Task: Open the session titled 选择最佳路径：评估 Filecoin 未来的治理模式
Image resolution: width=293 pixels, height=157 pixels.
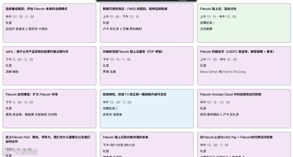Action: [36, 9]
